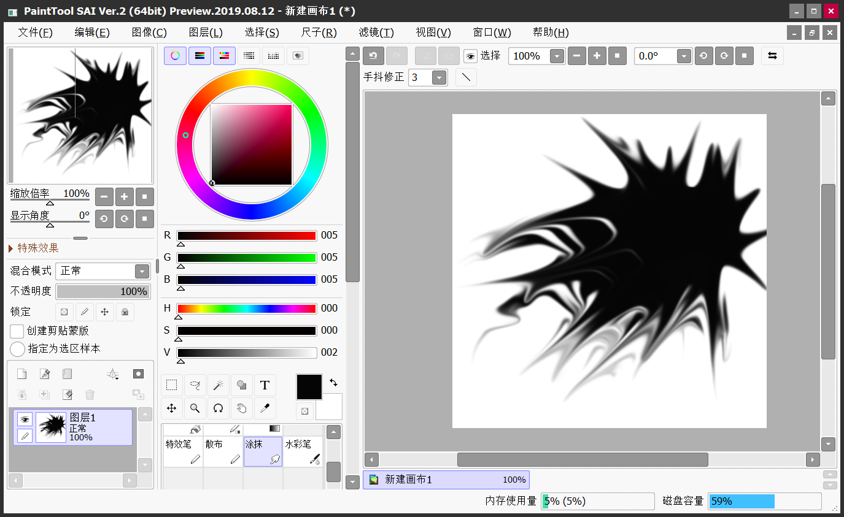844x517 pixels.
Task: Open the 混合模式 blending mode dropdown
Action: coord(142,271)
